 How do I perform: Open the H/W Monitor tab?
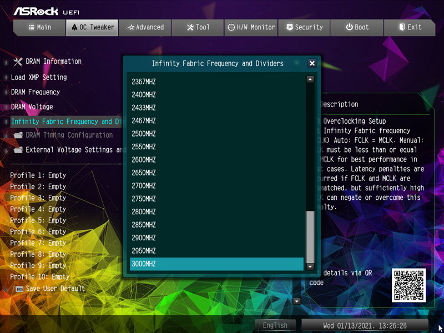(x=251, y=27)
